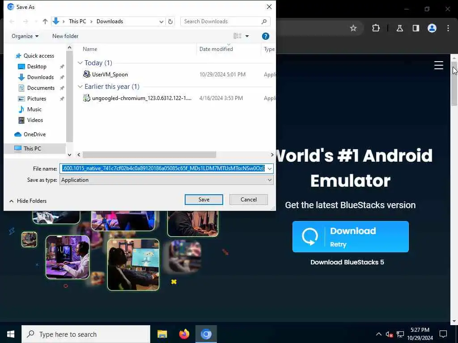Select Pictures in the navigation pane
Screen dimensions: 458x343
click(37, 99)
